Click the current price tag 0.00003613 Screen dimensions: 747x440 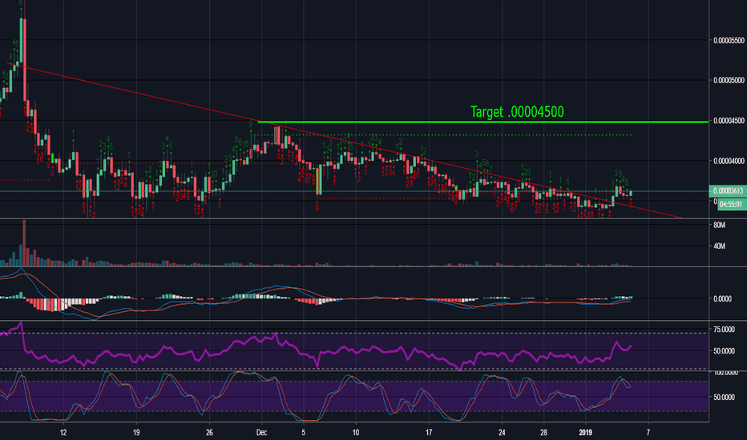728,191
